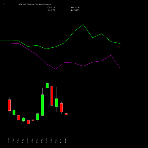The height and width of the screenshot is (148, 148).
Task: Click the "06 Oct" date label
Action: [65, 141]
